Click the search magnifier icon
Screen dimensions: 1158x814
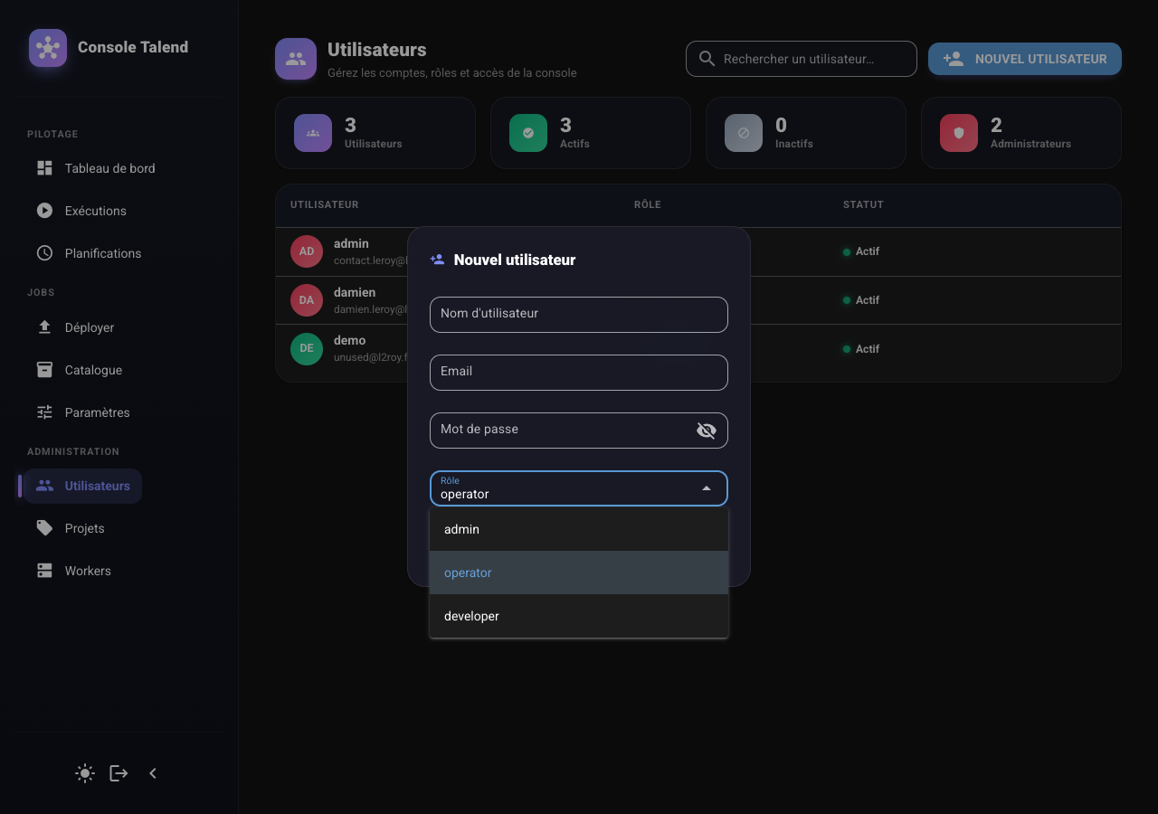[707, 59]
